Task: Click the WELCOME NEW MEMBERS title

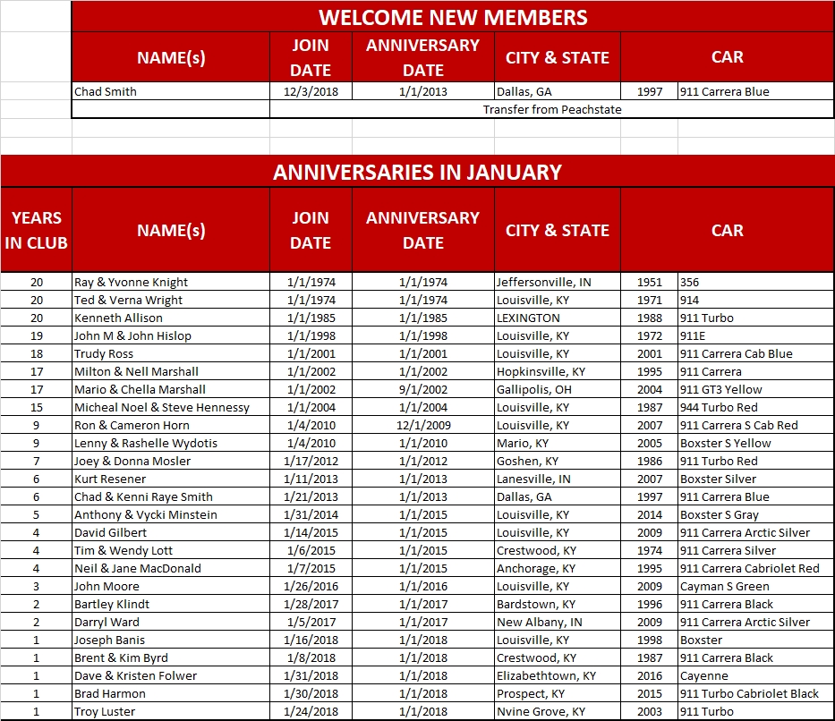Action: pyautogui.click(x=453, y=16)
